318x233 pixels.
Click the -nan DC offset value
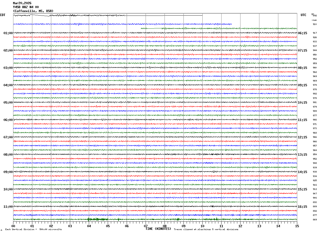[x=314, y=20]
